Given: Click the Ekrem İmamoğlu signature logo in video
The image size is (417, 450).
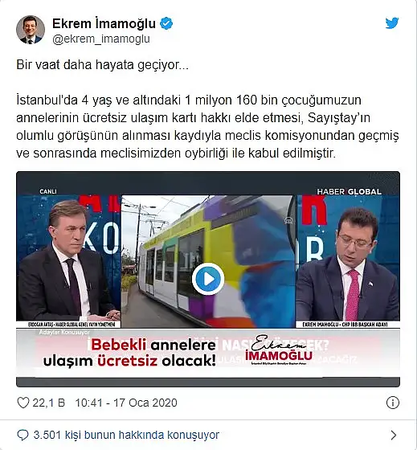Looking at the screenshot, I should pyautogui.click(x=279, y=350).
